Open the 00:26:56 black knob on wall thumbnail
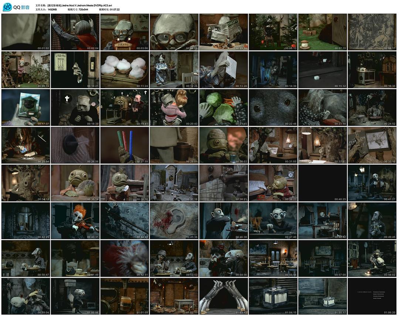This screenshot has height=316, width=399. click(x=75, y=145)
